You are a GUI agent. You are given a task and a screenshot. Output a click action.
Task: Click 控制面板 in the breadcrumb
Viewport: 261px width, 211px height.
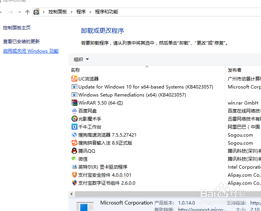coord(58,12)
